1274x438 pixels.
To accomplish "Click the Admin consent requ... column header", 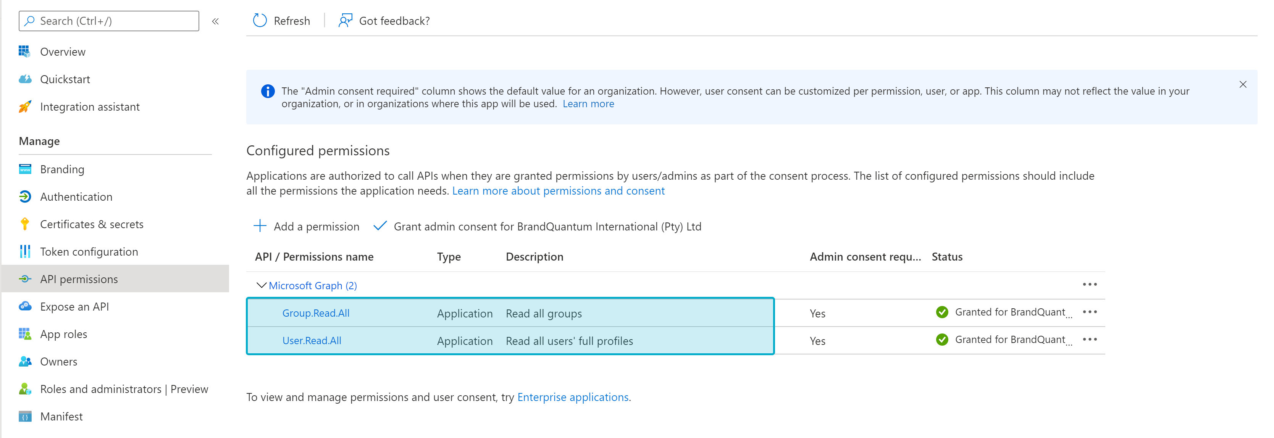I will pyautogui.click(x=865, y=256).
